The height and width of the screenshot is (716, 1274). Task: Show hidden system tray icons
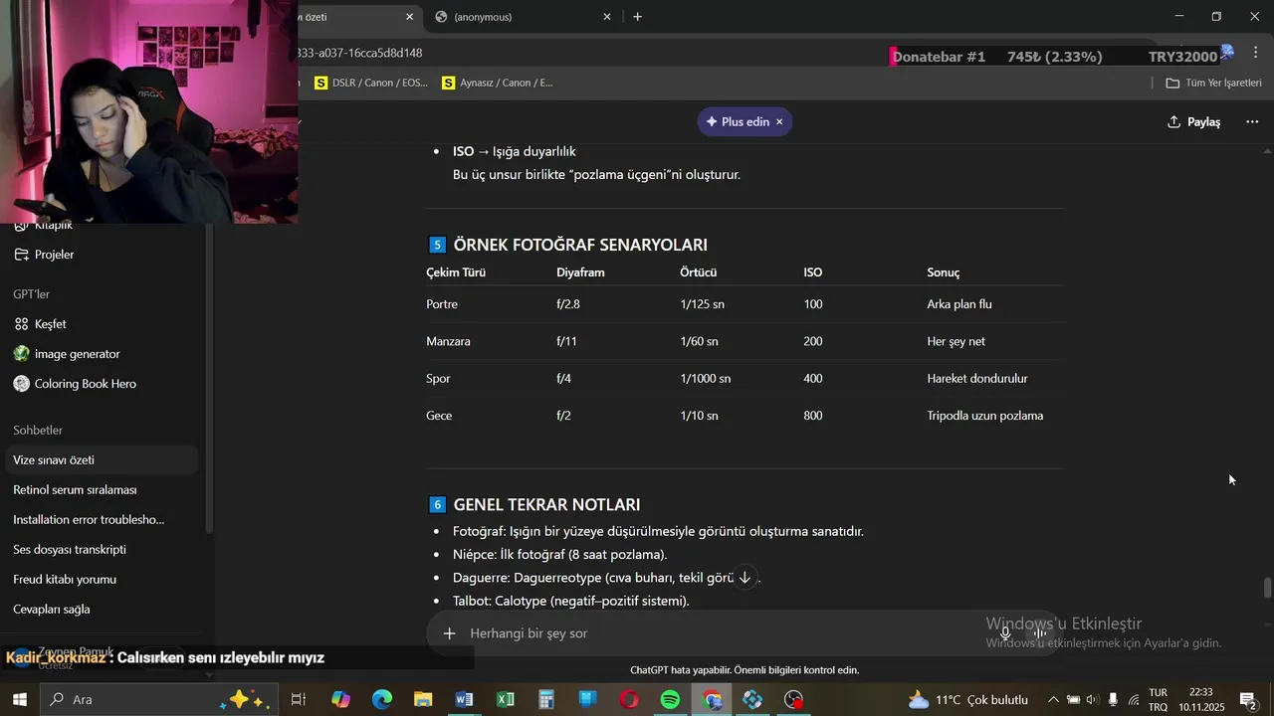tap(1053, 700)
